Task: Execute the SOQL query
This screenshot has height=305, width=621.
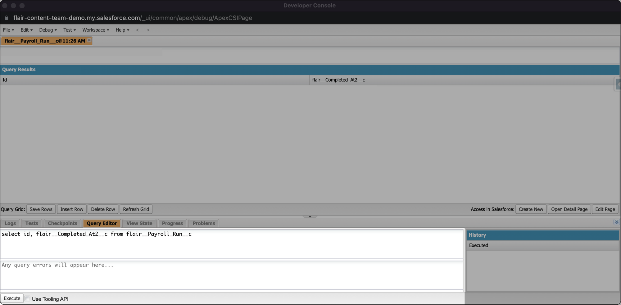Action: click(x=12, y=298)
